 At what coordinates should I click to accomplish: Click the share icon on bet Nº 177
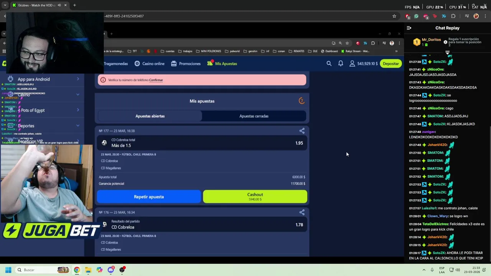(302, 131)
